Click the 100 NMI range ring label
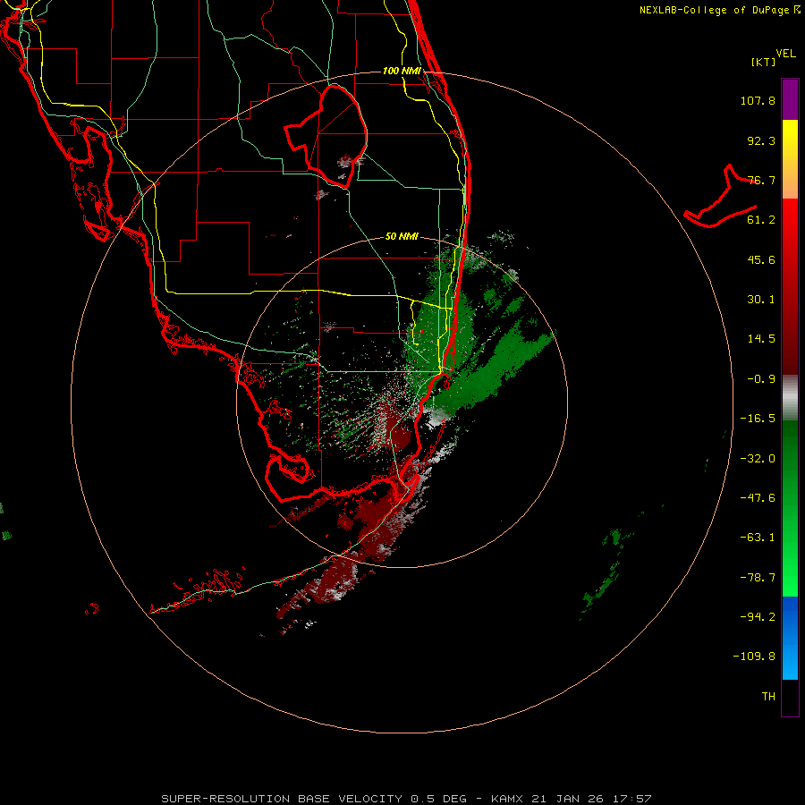 (x=402, y=71)
